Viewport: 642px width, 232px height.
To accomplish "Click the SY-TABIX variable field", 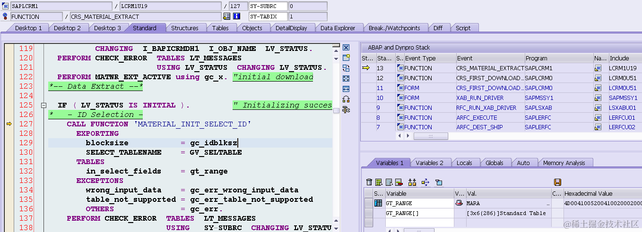I will tap(268, 17).
